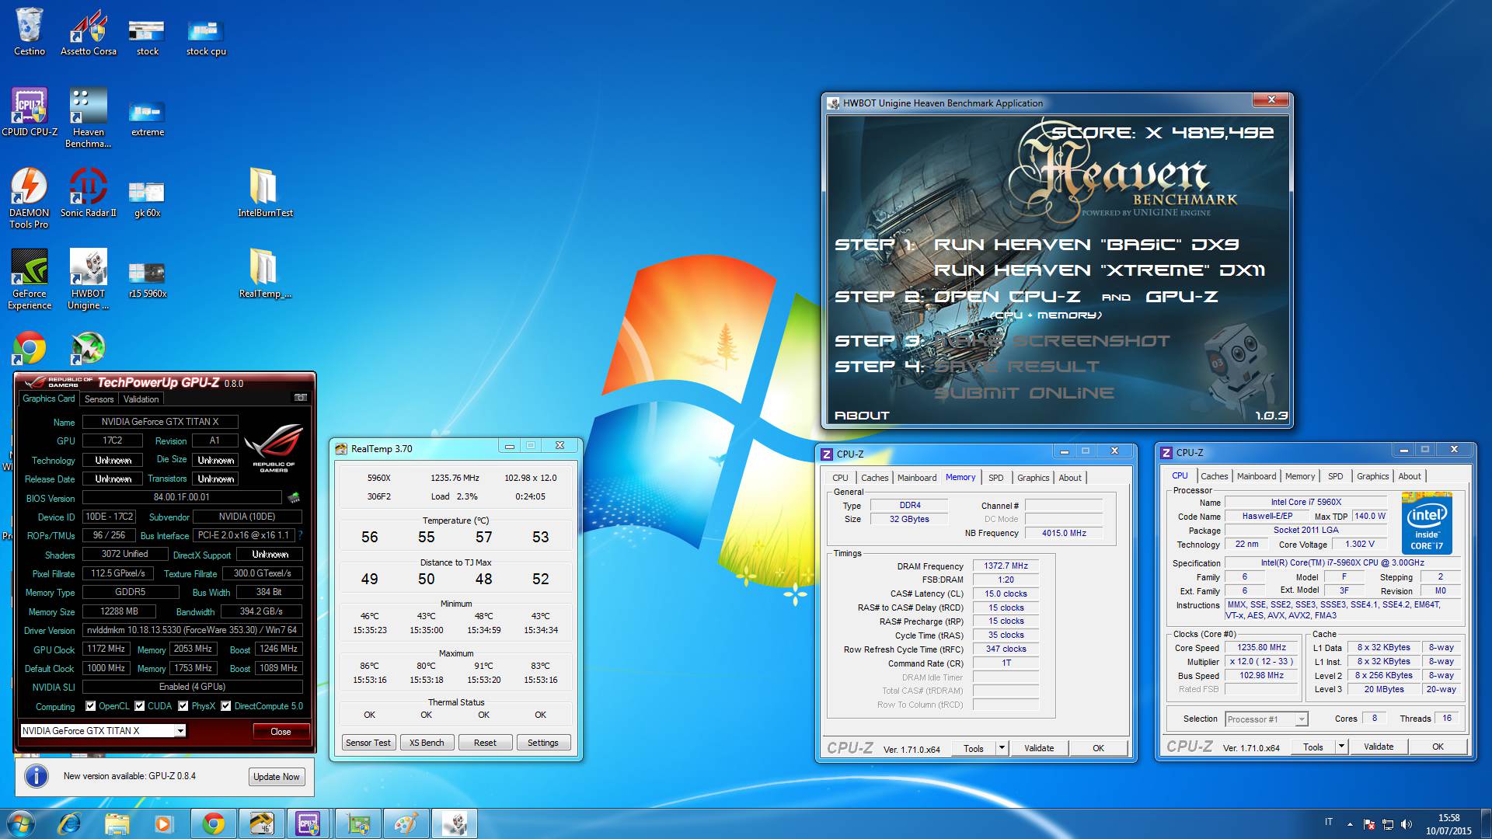Launch the Assetto Corsa desktop shortcut
This screenshot has height=839, width=1492.
coord(89,32)
